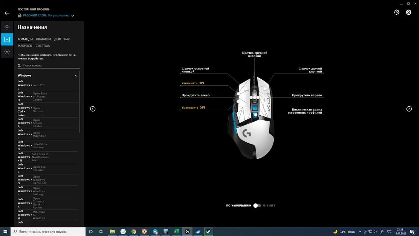Click the profile lock icon
419x236 pixels.
pyautogui.click(x=20, y=16)
